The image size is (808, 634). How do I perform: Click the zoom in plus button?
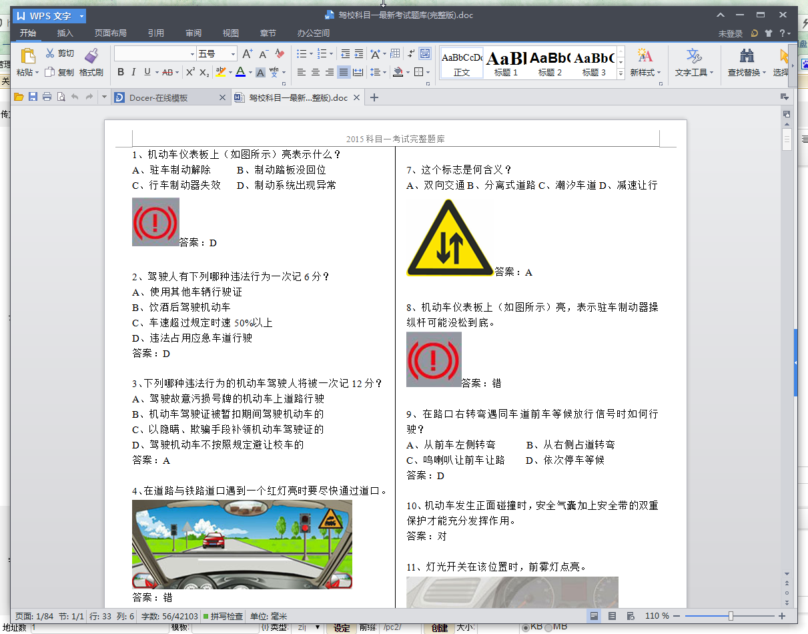(x=782, y=616)
